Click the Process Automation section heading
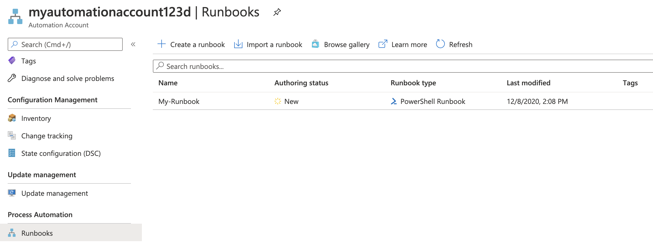 [40, 215]
